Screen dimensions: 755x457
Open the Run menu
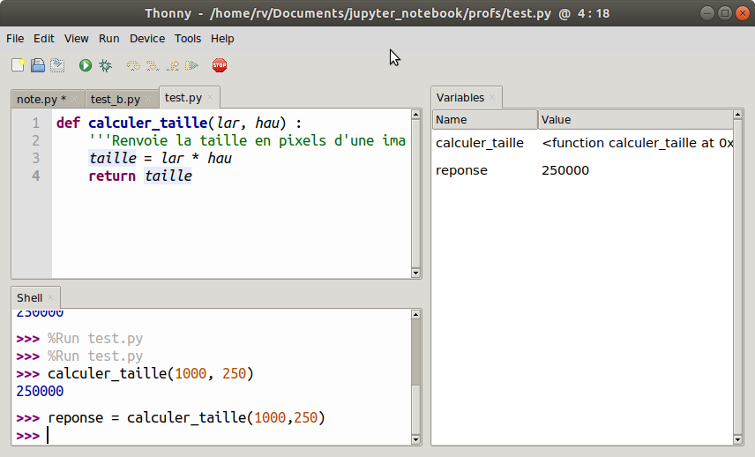pyautogui.click(x=109, y=39)
